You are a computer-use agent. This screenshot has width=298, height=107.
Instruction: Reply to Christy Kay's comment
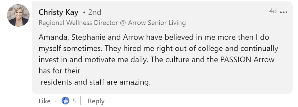pos(96,101)
